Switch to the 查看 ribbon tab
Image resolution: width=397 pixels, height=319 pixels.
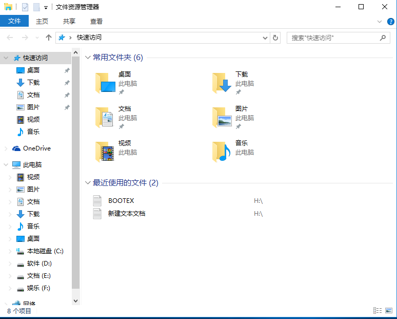click(96, 21)
